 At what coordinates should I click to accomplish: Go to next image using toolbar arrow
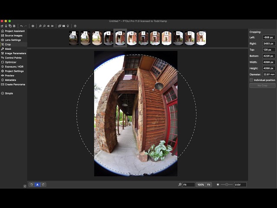coord(52,26)
